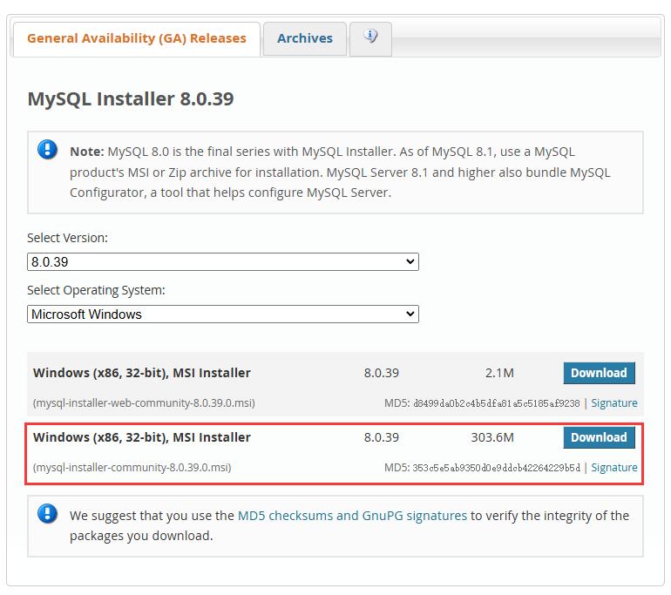Click version 8.0.39 in the 2.1M row
The height and width of the screenshot is (595, 671).
382,373
